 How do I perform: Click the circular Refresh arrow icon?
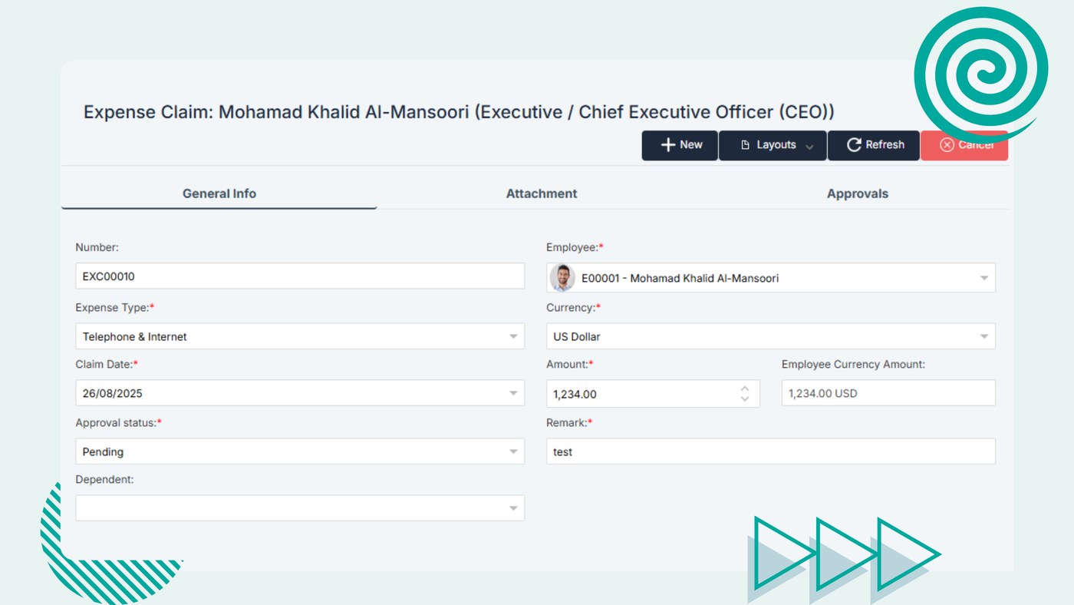854,145
